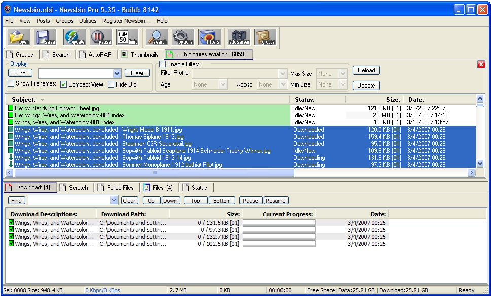Switch to the Thumbnails tab
Viewport: 491px width, 296px height.
(141, 54)
